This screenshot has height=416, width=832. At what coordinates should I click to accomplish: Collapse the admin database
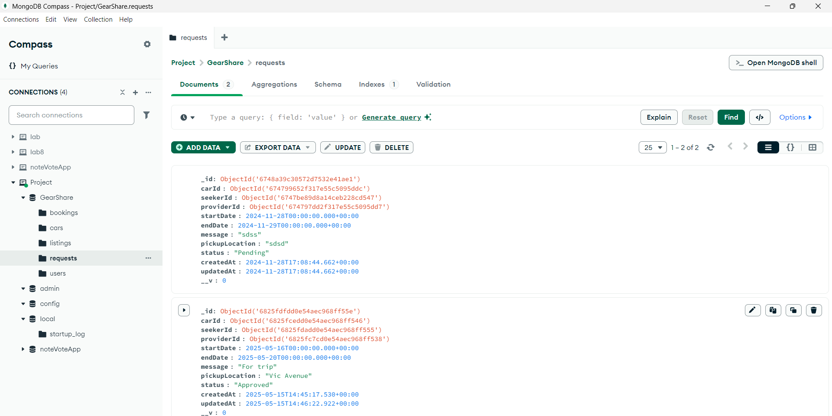click(x=23, y=289)
